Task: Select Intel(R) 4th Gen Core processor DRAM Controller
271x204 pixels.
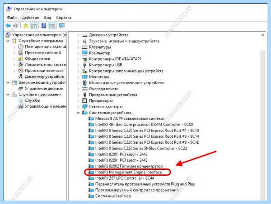Action: (x=144, y=124)
